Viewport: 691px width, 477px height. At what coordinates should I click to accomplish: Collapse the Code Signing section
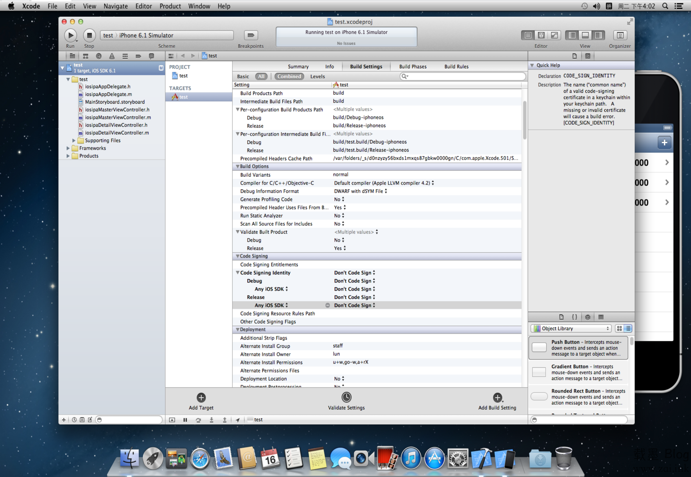[x=237, y=256]
